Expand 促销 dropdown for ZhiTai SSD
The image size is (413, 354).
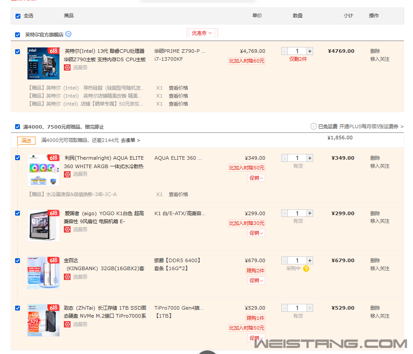[256, 338]
